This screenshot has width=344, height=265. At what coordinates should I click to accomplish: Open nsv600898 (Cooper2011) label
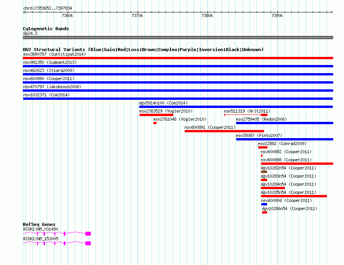[286, 160]
